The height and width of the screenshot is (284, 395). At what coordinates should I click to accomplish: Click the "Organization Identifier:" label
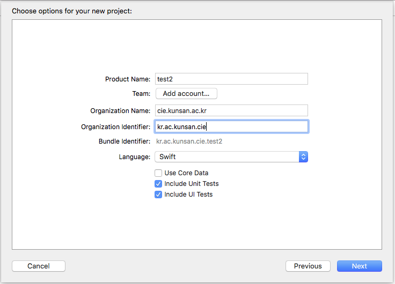(x=115, y=127)
